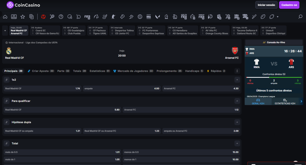Screen dimensions: 306x165
Task: Select the Valorant icon
Action: tap(157, 17)
